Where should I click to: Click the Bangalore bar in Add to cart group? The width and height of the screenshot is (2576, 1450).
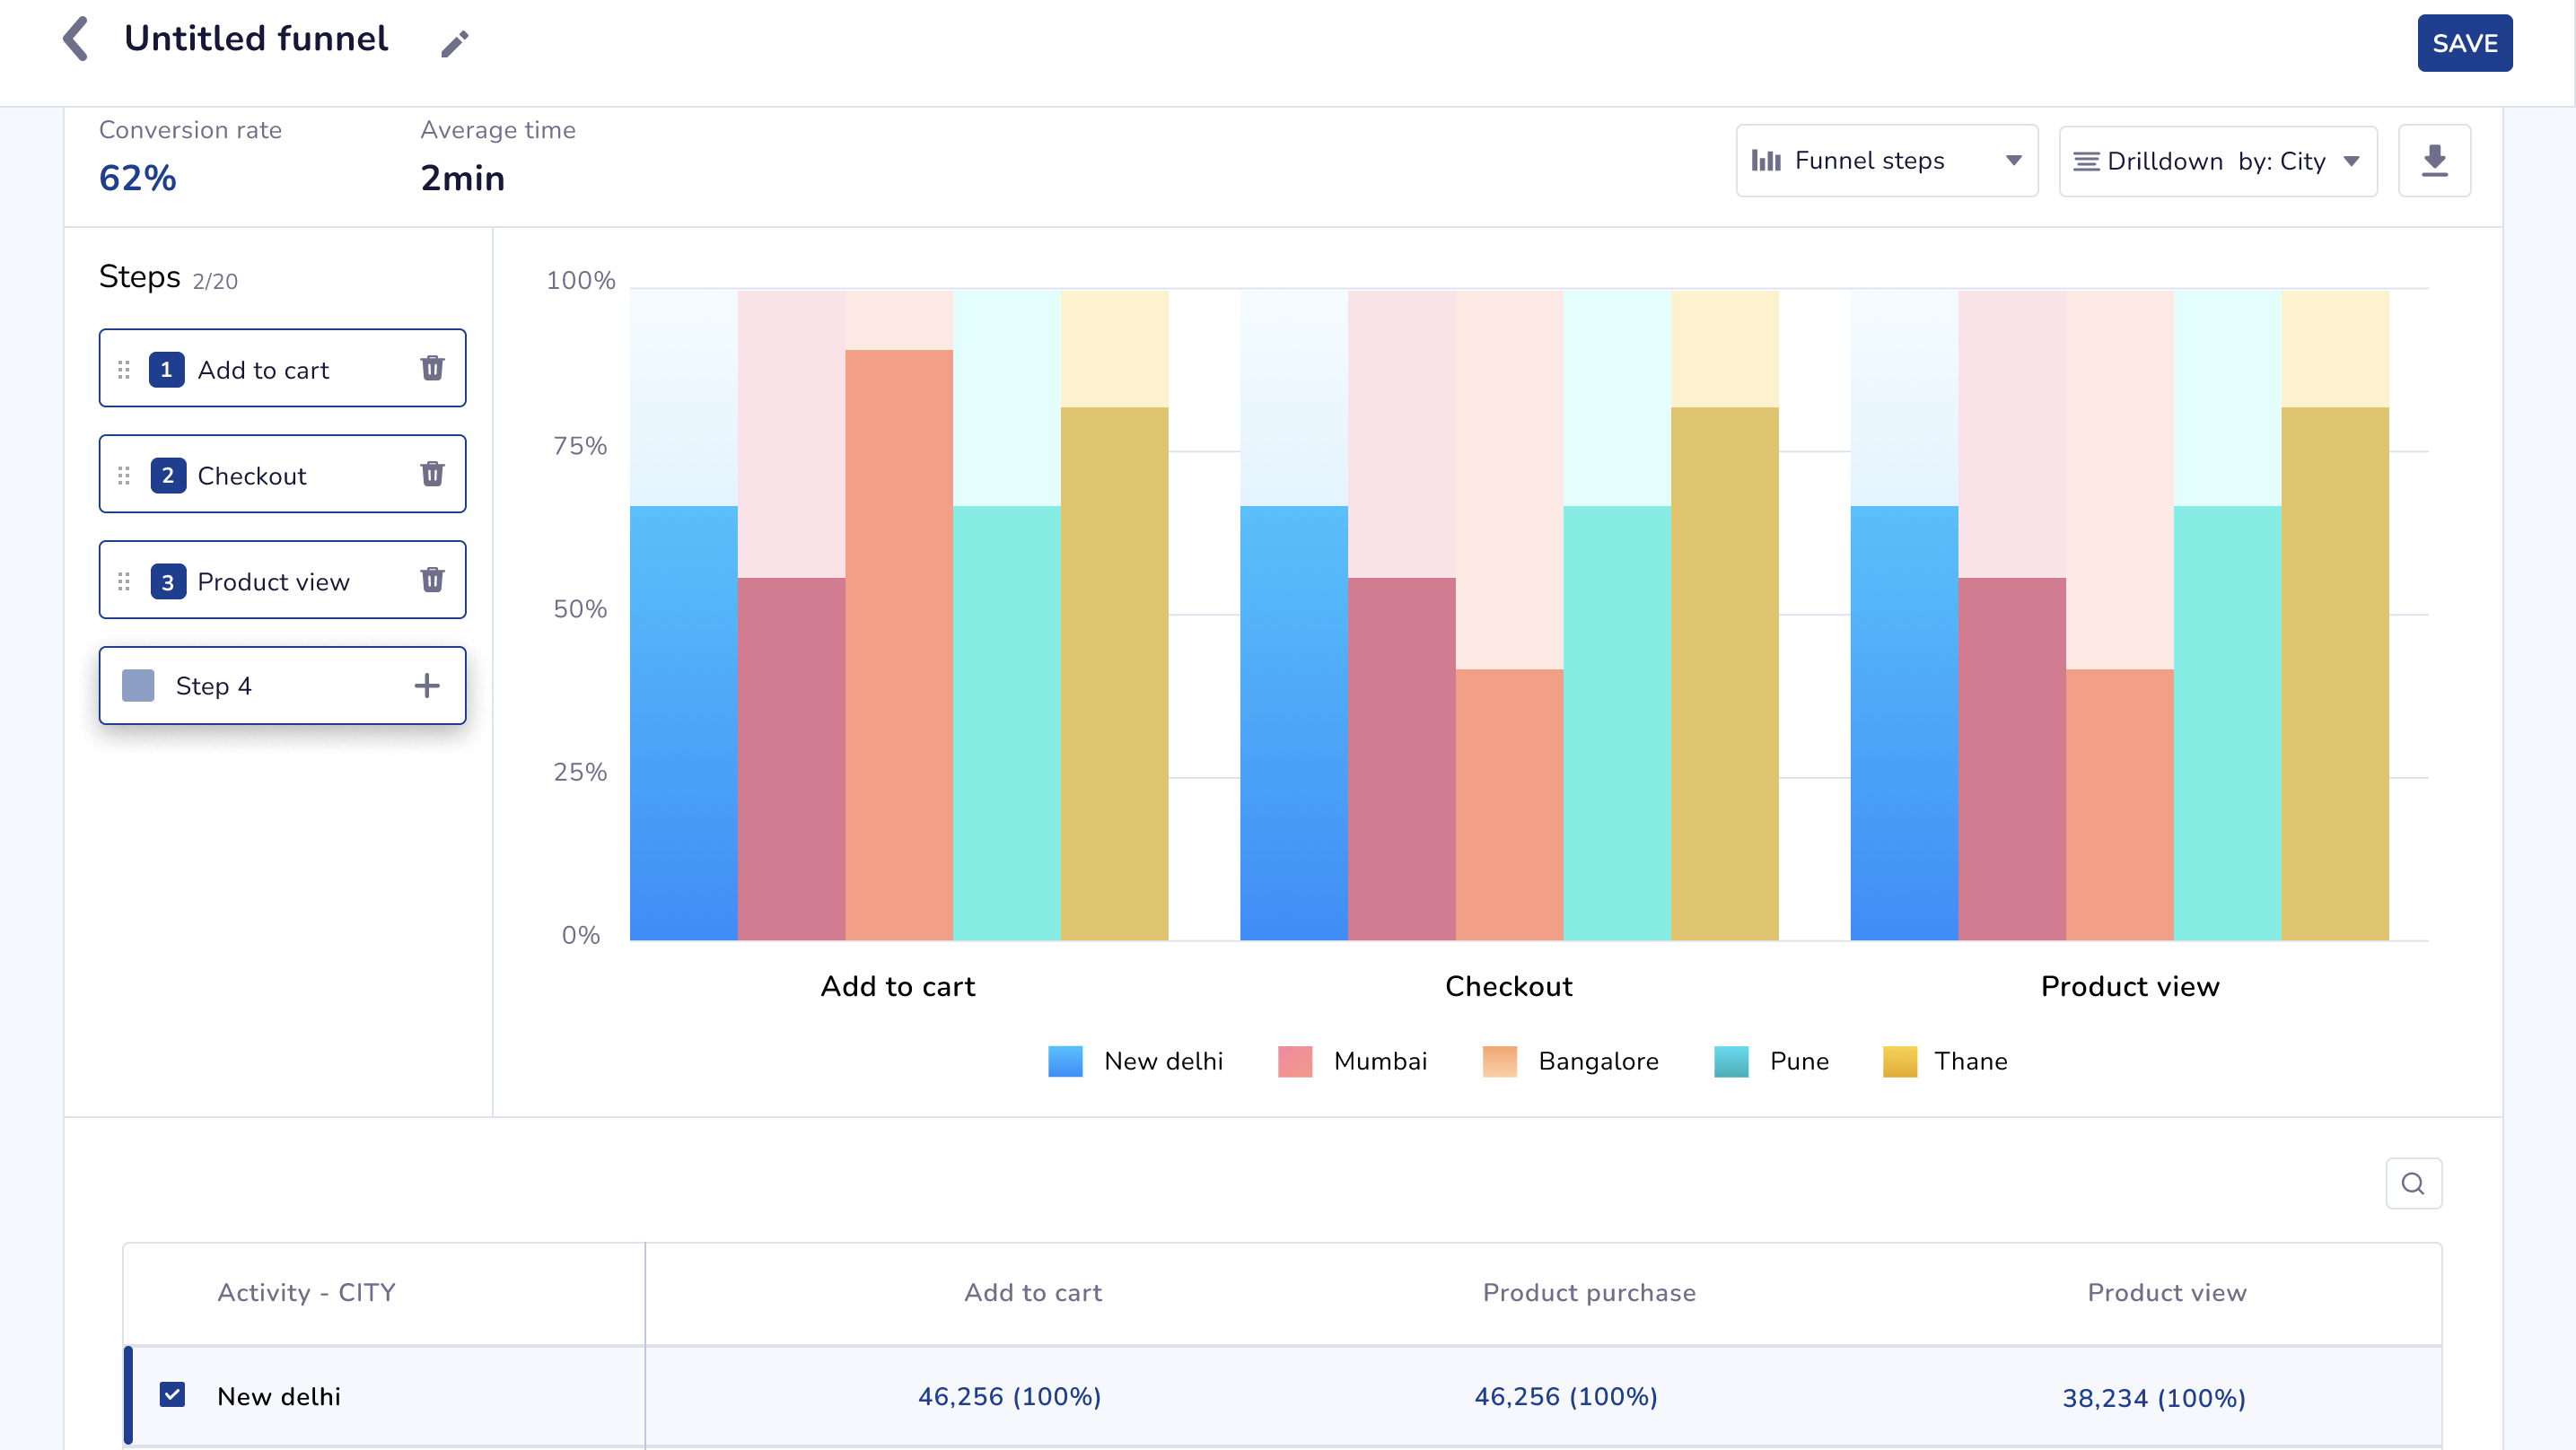pos(899,645)
